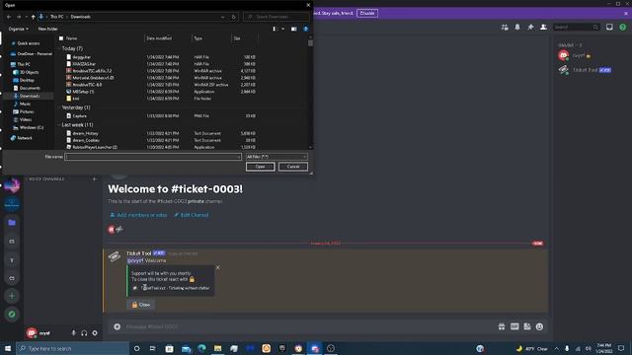This screenshot has height=355, width=632.
Task: Toggle the member list icon in Discord
Action: pos(543,27)
